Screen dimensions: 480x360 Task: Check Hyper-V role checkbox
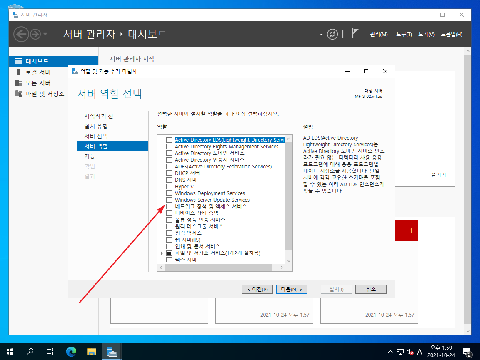pyautogui.click(x=169, y=186)
